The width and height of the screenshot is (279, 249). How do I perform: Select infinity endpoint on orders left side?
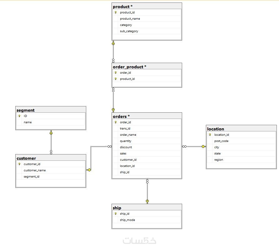click(110, 146)
